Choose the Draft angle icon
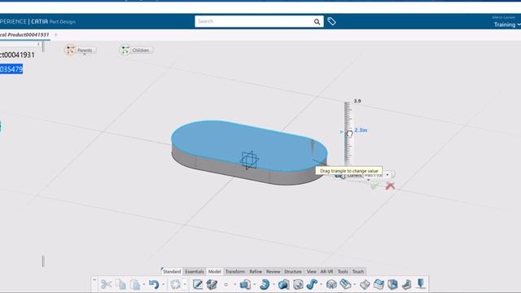Image resolution: width=521 pixels, height=293 pixels. [x=406, y=284]
